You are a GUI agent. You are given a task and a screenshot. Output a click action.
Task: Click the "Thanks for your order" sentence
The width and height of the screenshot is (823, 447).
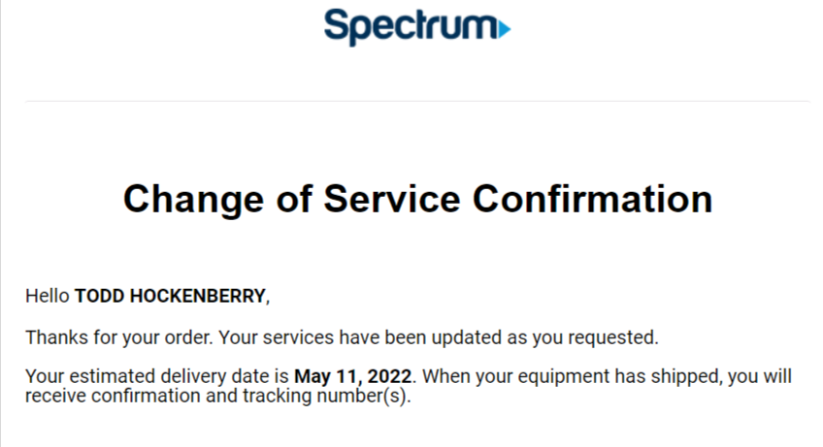click(119, 337)
